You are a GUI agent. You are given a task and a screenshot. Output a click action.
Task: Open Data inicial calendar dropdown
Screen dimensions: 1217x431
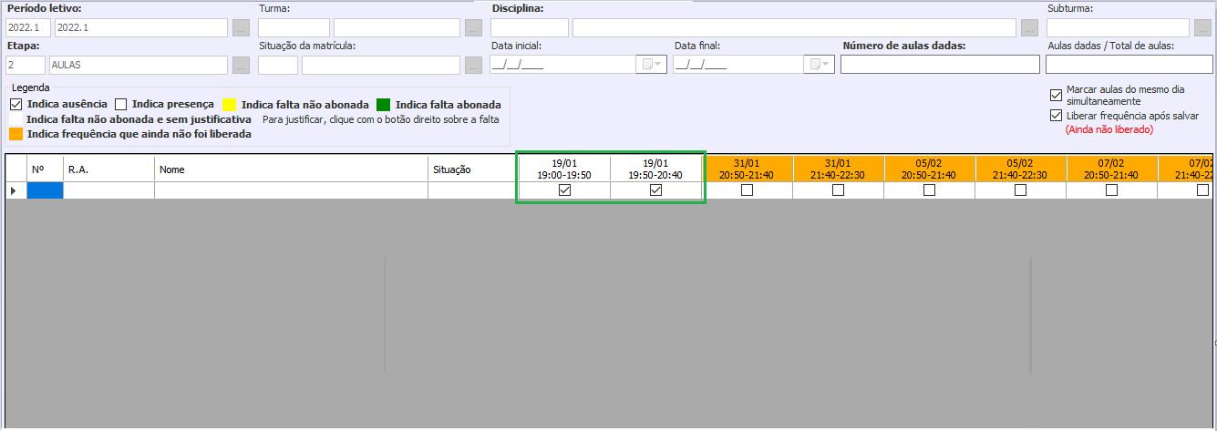(x=652, y=65)
